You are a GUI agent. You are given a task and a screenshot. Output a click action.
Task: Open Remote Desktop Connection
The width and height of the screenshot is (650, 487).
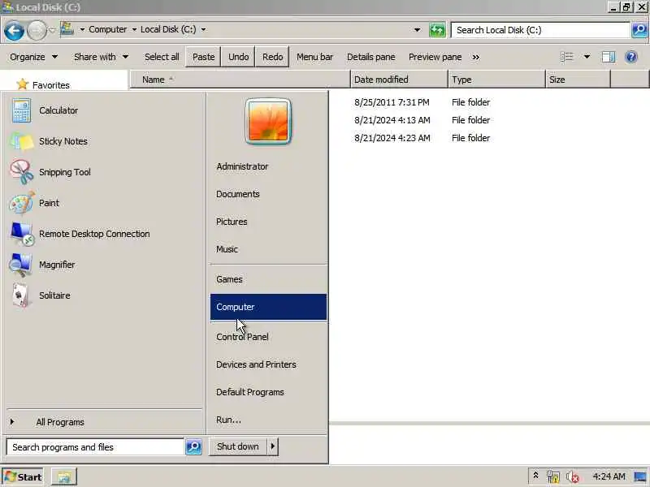click(104, 234)
